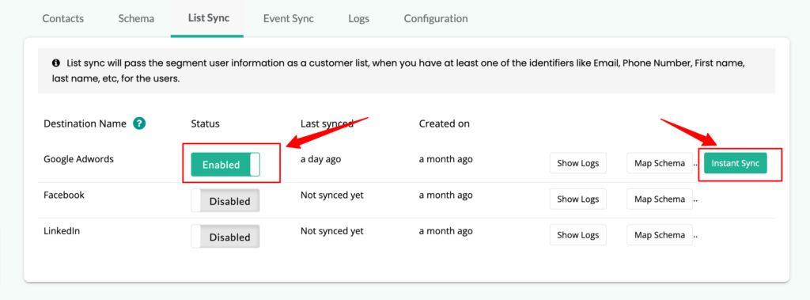Select the List Sync tab
Viewport: 810px width, 300px height.
point(209,17)
